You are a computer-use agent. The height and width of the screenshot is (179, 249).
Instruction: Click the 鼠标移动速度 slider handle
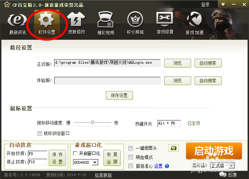coord(92,122)
